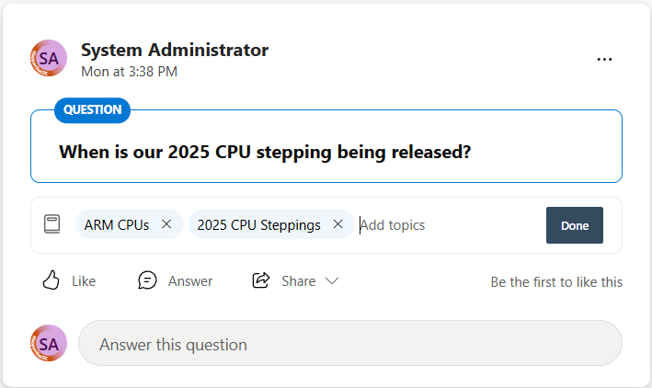Select the ARM CPUs topic chip
The width and height of the screenshot is (652, 388).
(x=117, y=224)
